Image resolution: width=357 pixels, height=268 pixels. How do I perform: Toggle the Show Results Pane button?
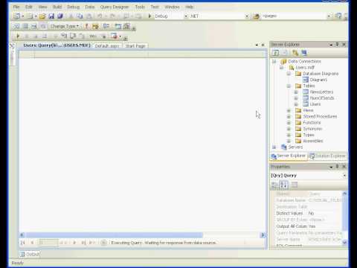(x=43, y=26)
